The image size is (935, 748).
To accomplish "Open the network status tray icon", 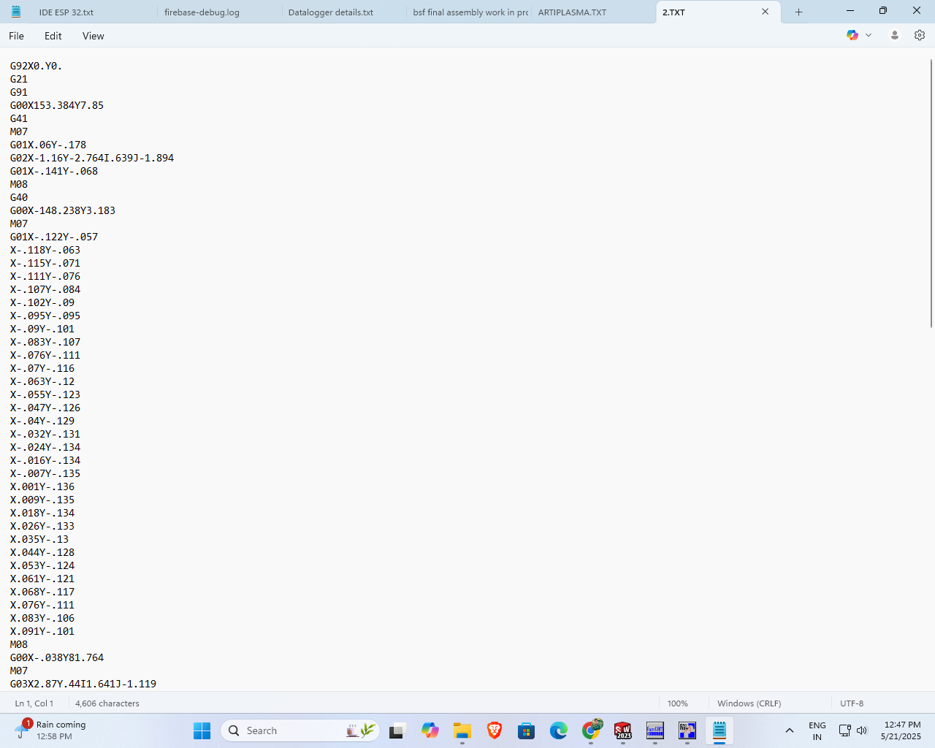I will [844, 730].
